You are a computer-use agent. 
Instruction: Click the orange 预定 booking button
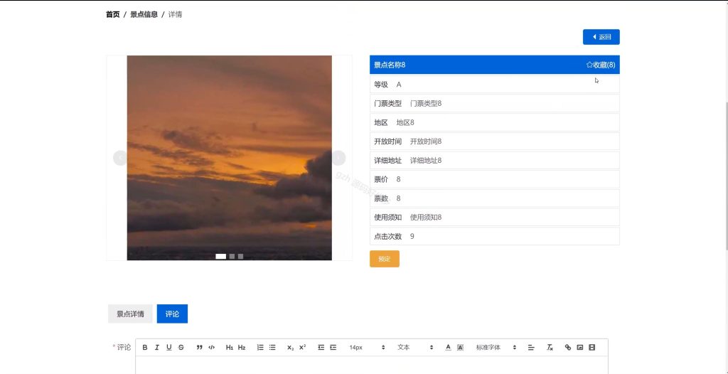tap(385, 259)
